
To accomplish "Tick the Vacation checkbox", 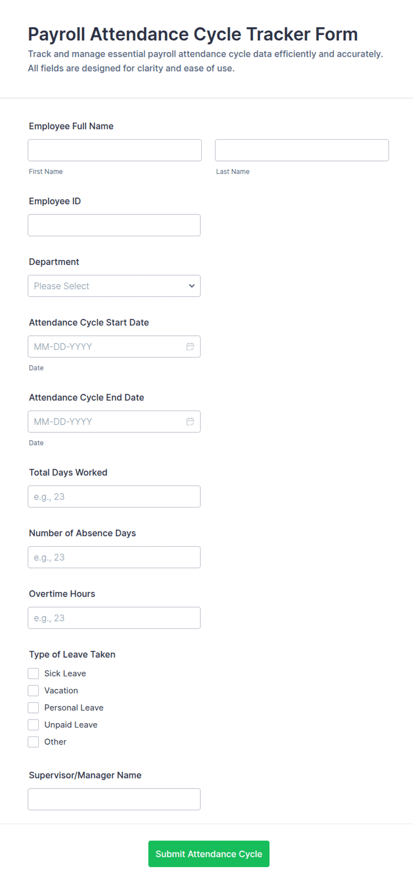I will pyautogui.click(x=33, y=691).
